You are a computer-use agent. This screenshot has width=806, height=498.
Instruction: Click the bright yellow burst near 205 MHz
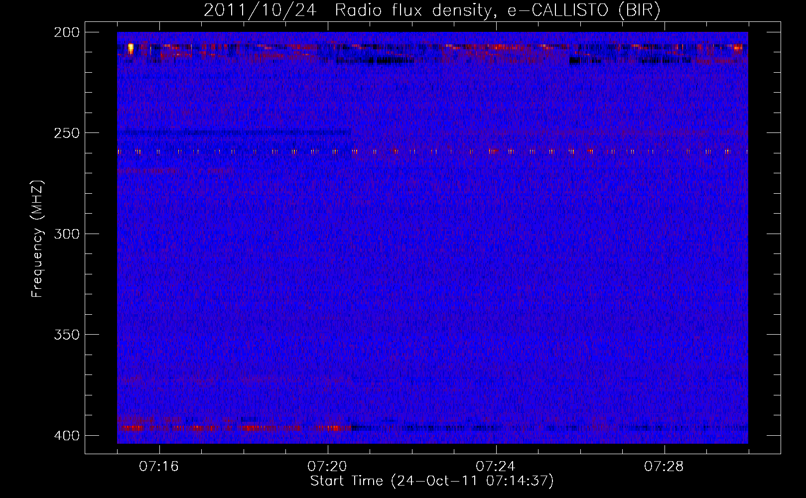coord(131,48)
